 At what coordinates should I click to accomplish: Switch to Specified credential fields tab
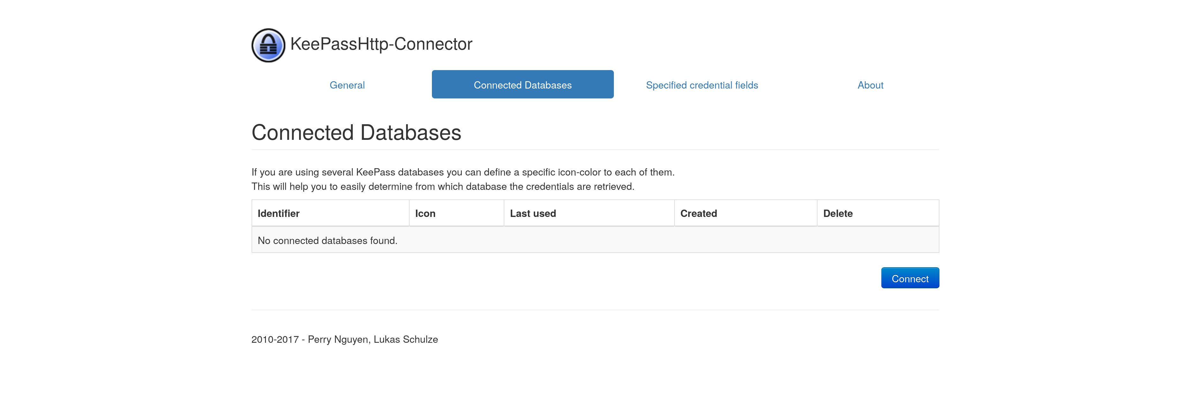702,85
